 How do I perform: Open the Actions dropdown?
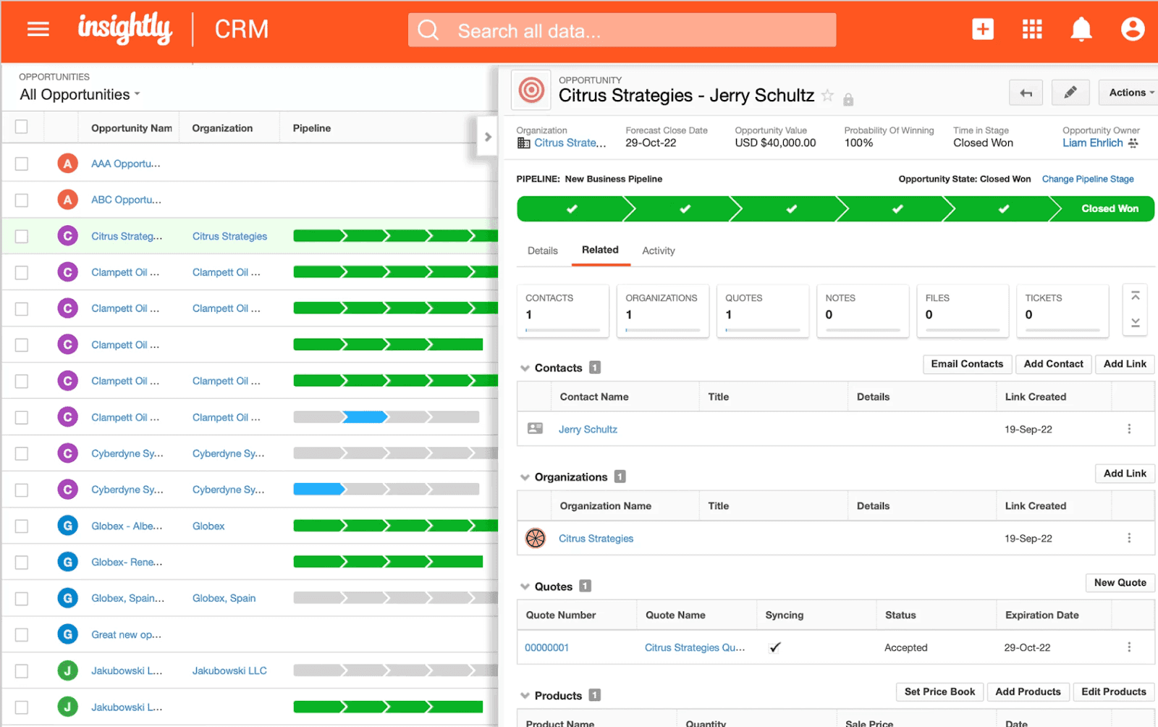(1127, 93)
